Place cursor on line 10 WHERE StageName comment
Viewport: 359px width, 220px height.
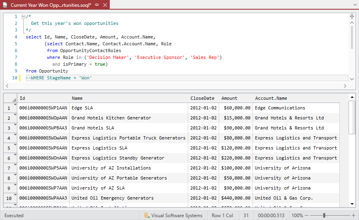(59, 78)
